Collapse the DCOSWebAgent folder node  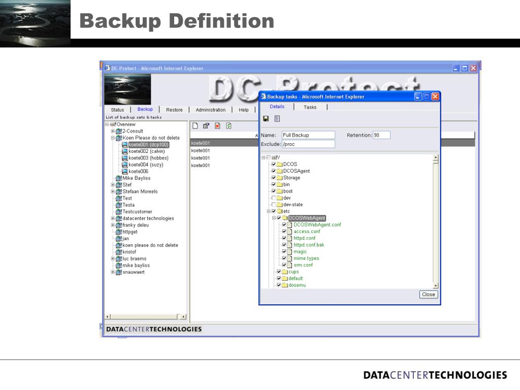(x=274, y=218)
